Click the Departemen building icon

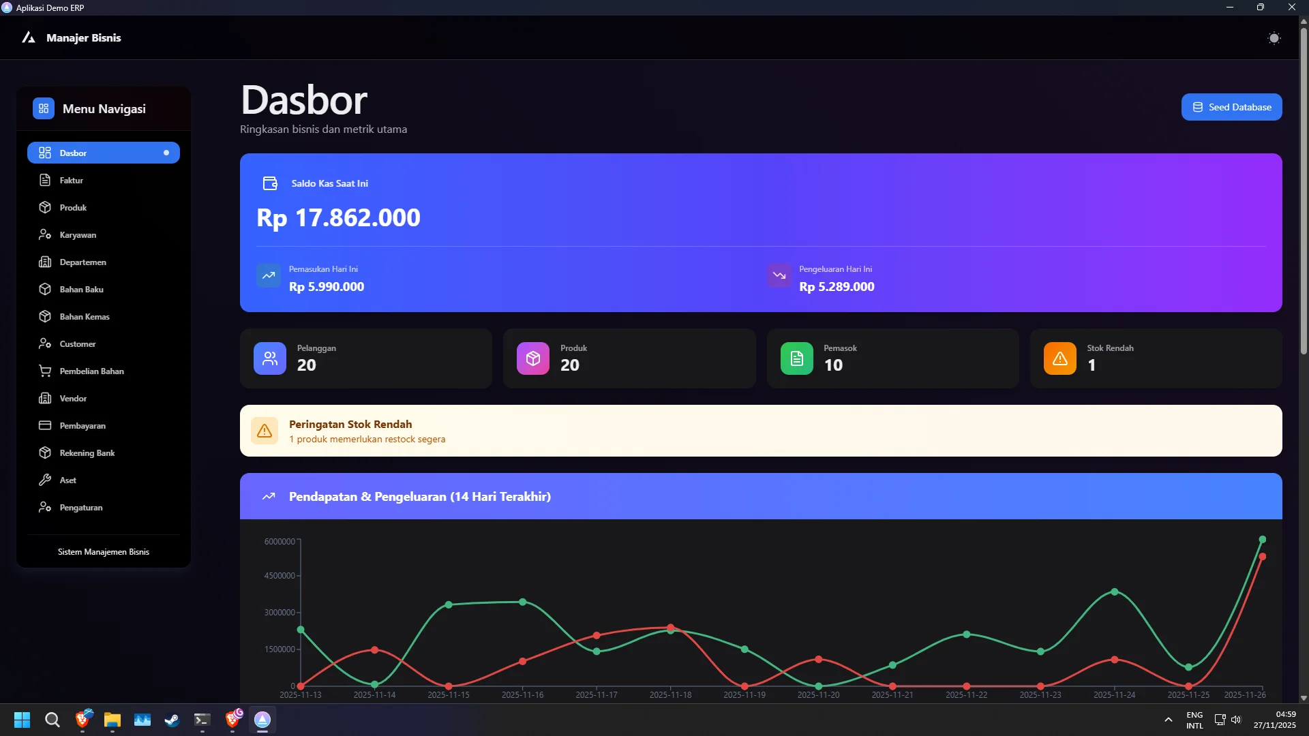(45, 262)
